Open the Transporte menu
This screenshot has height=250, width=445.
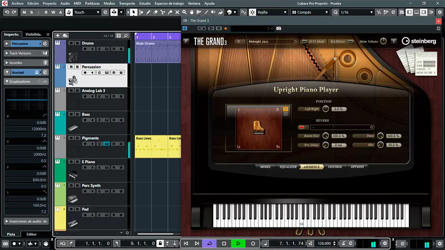click(127, 3)
